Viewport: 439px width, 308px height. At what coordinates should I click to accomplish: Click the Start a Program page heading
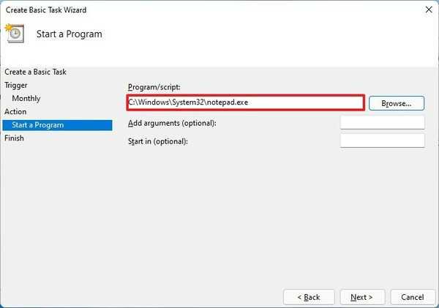point(69,34)
